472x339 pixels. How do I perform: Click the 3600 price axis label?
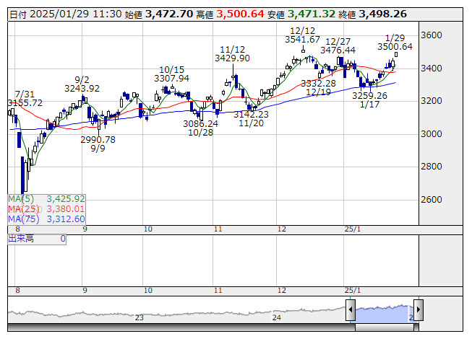(x=431, y=35)
